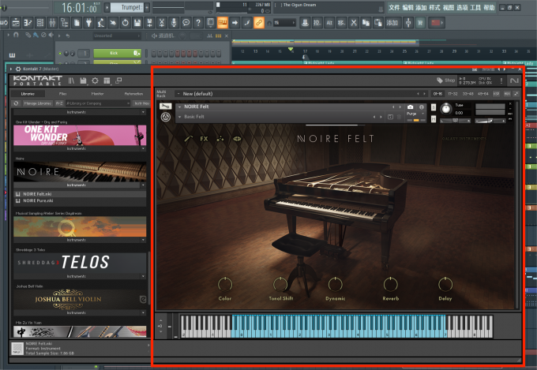This screenshot has height=370, width=537.
Task: Click Kontakt warning exclamation icon
Action: tap(501, 80)
